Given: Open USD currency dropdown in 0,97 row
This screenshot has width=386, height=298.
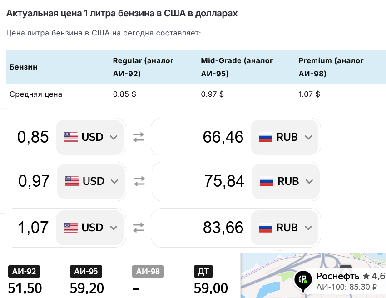Looking at the screenshot, I should (90, 181).
